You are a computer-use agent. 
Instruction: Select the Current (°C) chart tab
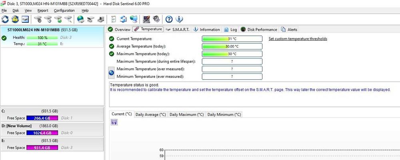tap(122, 114)
